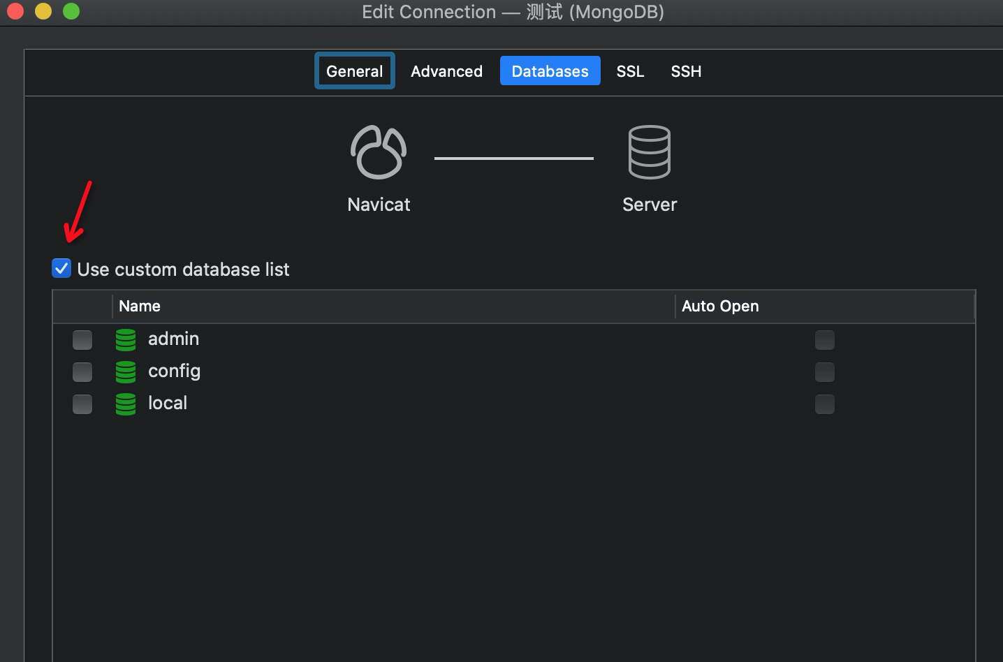The image size is (1003, 662).
Task: Enable Auto Open for admin
Action: pyautogui.click(x=825, y=340)
